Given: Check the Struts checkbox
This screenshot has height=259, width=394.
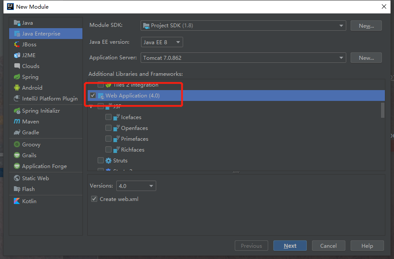Looking at the screenshot, I should point(101,160).
